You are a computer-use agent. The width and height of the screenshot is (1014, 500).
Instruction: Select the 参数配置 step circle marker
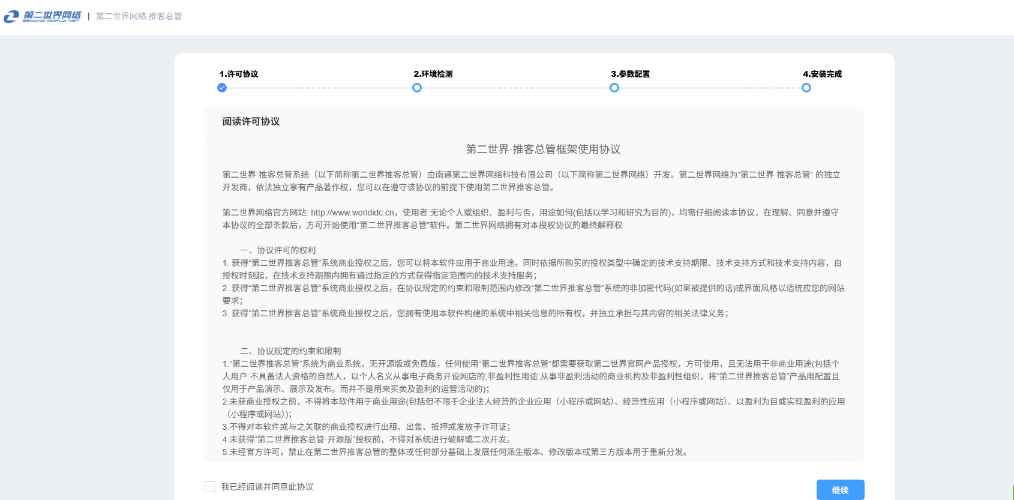click(614, 88)
